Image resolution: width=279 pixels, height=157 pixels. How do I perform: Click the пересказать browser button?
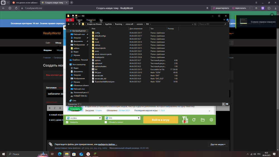(x=239, y=8)
